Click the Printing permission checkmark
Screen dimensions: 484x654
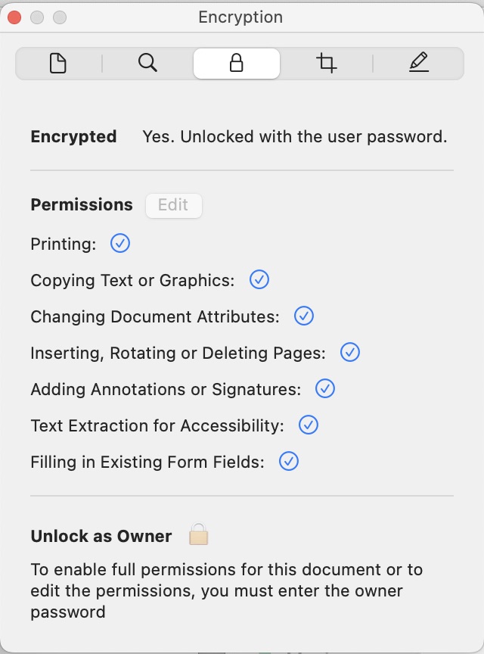point(120,243)
